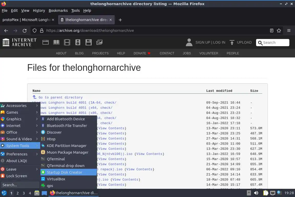The width and height of the screenshot is (295, 197).
Task: Expand the Leave submenu
Action: coord(20,169)
